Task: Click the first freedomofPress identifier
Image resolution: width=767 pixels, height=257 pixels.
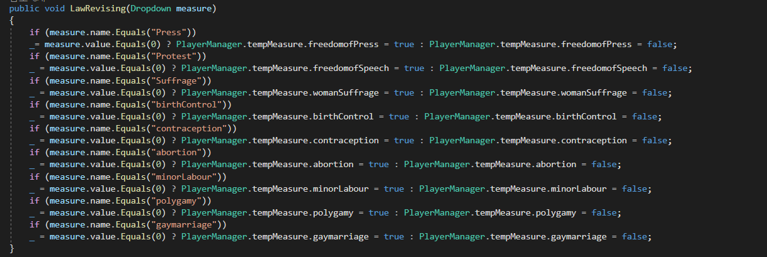Action: click(x=344, y=44)
